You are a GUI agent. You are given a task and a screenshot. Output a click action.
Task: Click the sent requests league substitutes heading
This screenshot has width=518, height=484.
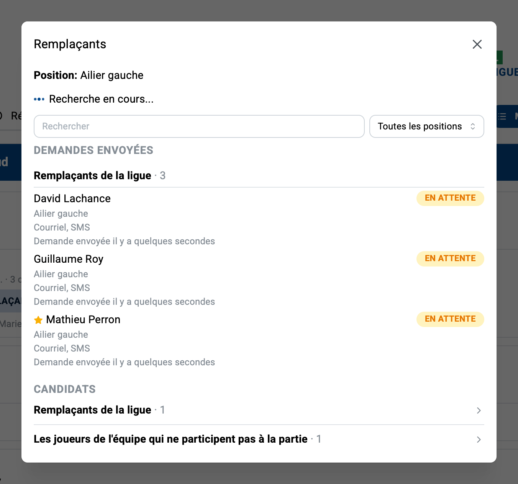92,176
